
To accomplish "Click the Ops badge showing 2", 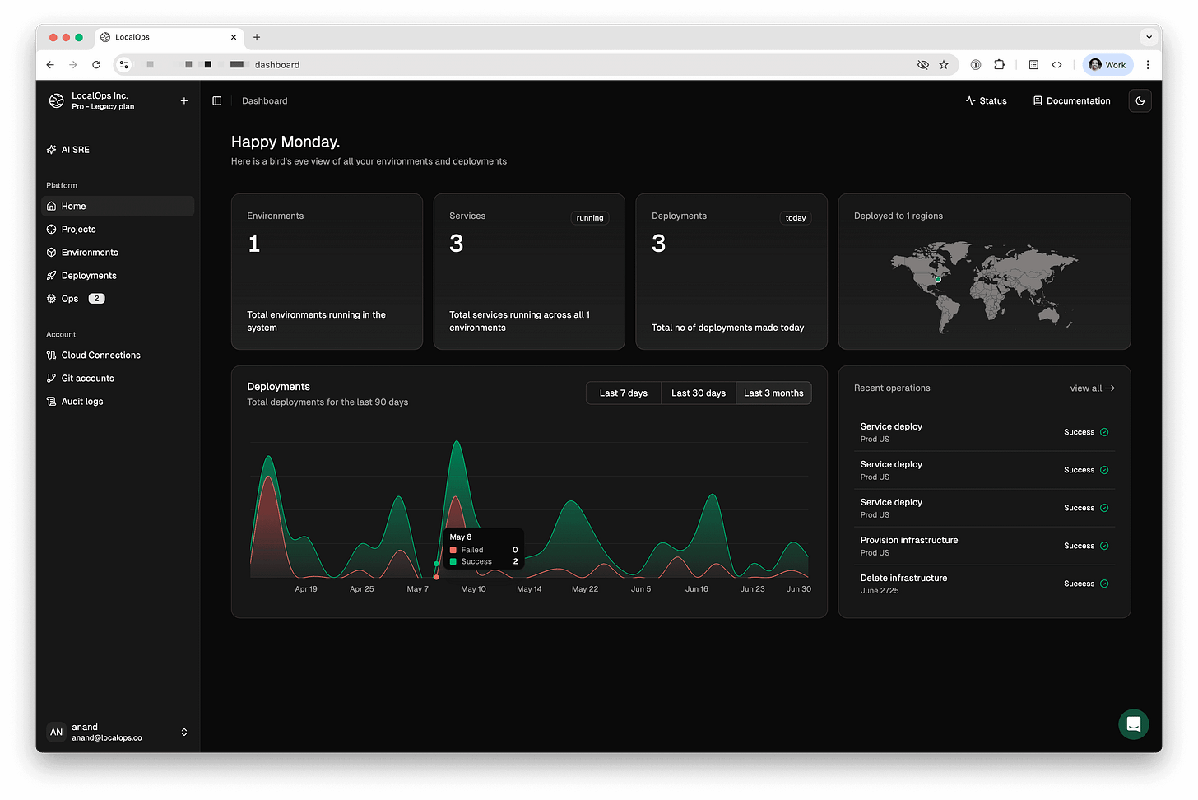I will [96, 299].
